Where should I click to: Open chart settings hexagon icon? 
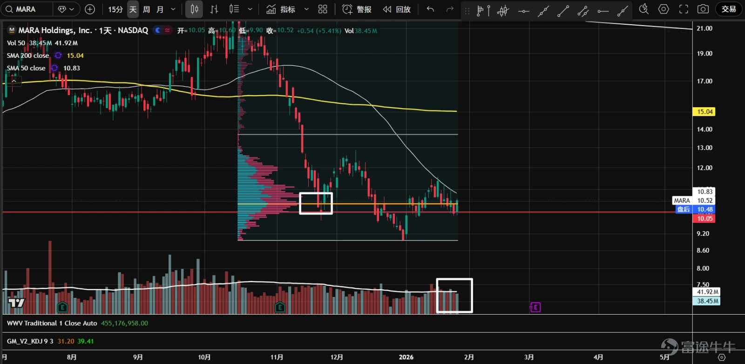click(664, 9)
